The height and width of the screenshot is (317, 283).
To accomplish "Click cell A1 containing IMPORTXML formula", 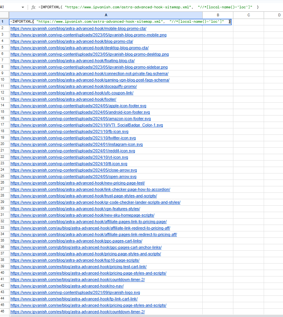I will coord(120,22).
